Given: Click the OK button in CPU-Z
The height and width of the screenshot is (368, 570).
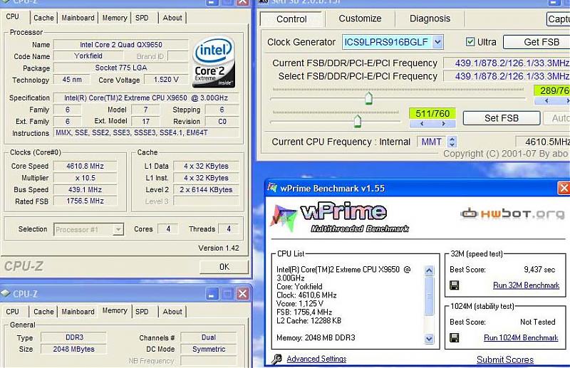Looking at the screenshot, I should tap(224, 267).
